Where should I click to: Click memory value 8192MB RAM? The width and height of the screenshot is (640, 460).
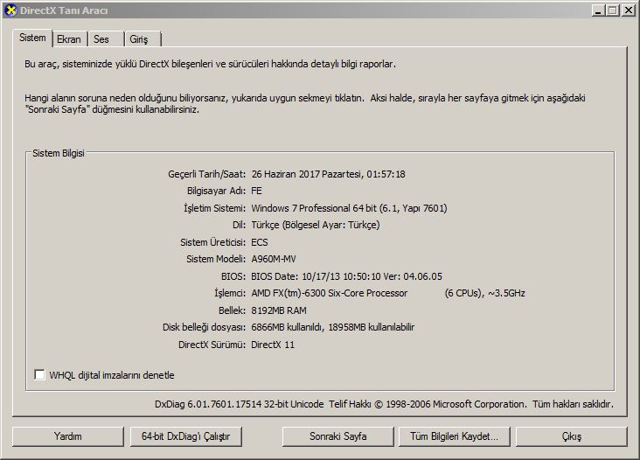point(279,310)
